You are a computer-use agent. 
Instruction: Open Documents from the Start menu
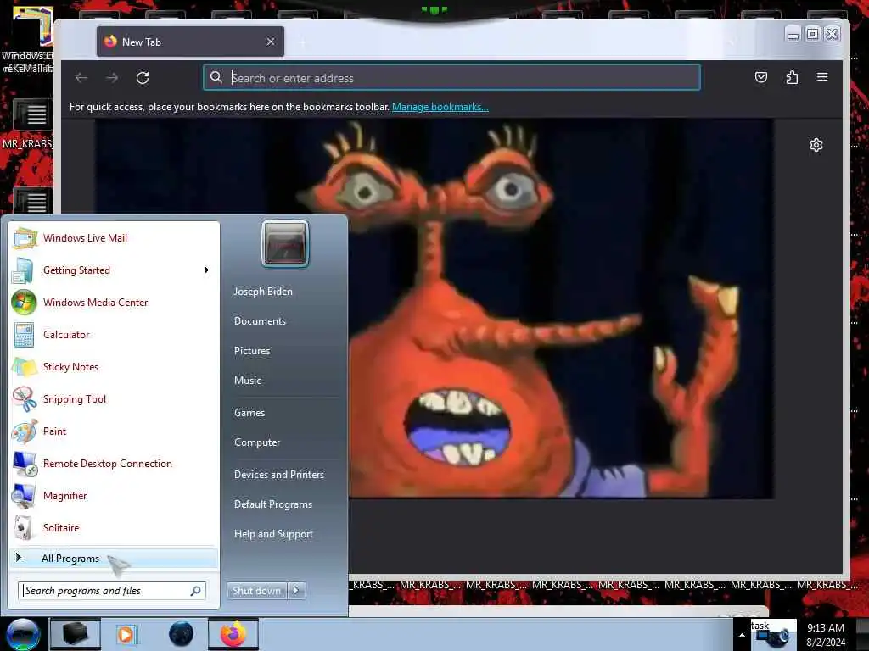tap(260, 321)
